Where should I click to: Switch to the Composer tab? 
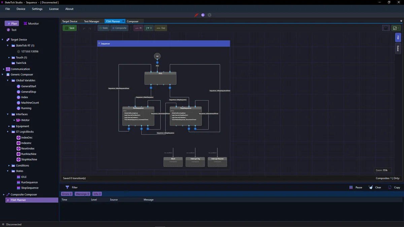click(133, 22)
